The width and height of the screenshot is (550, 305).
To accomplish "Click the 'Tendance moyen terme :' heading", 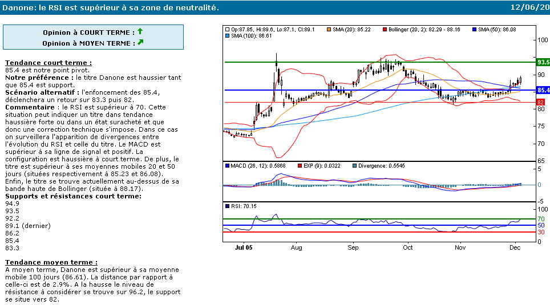I will click(51, 262).
